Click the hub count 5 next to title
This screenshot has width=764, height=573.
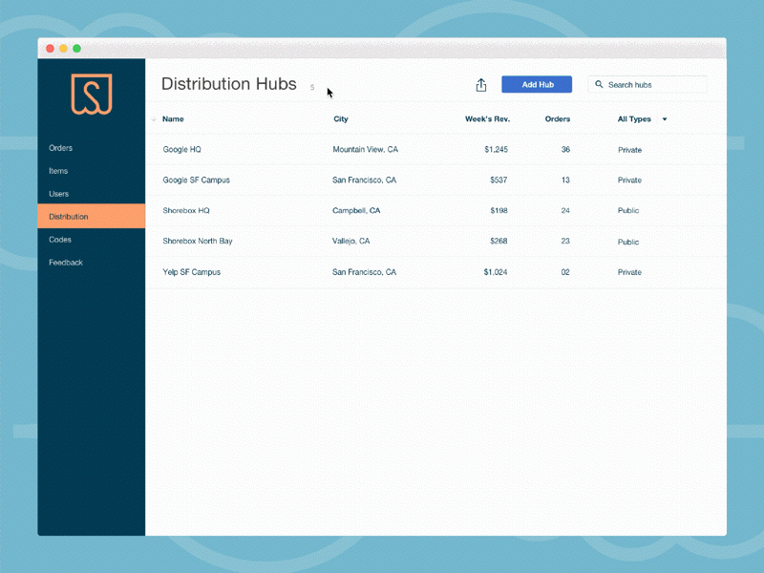click(312, 87)
